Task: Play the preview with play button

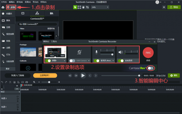Action: [x=83, y=75]
